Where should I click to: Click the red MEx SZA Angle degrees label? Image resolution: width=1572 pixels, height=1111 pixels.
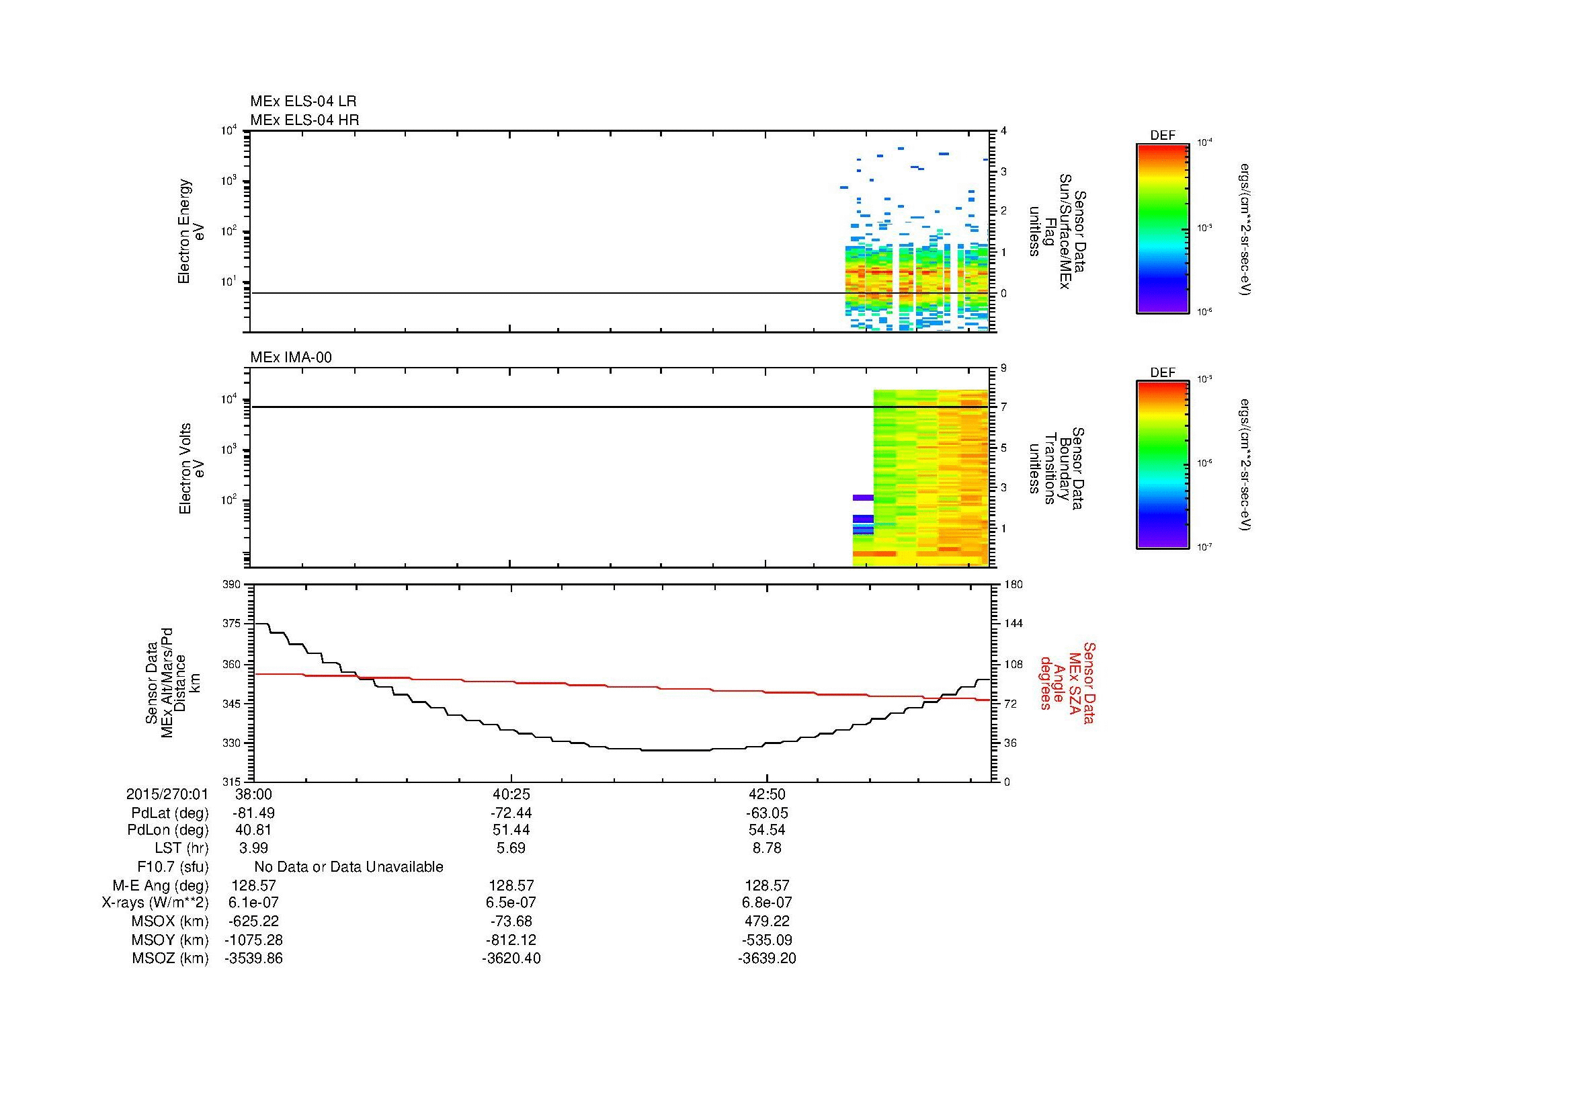pyautogui.click(x=1067, y=682)
